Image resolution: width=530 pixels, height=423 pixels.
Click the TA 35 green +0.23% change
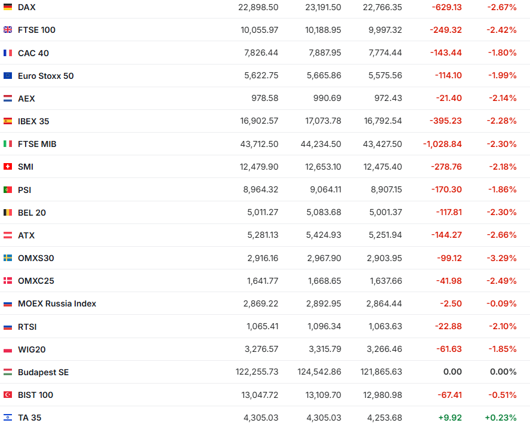click(500, 418)
